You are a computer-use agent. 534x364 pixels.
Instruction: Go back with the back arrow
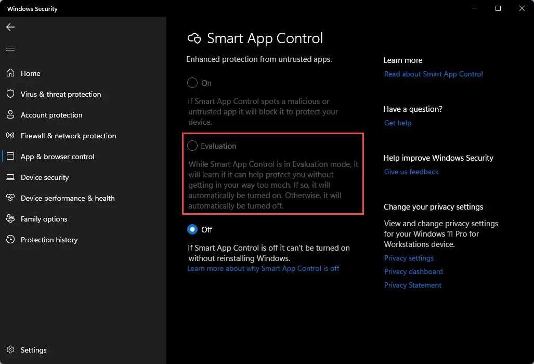tap(10, 27)
